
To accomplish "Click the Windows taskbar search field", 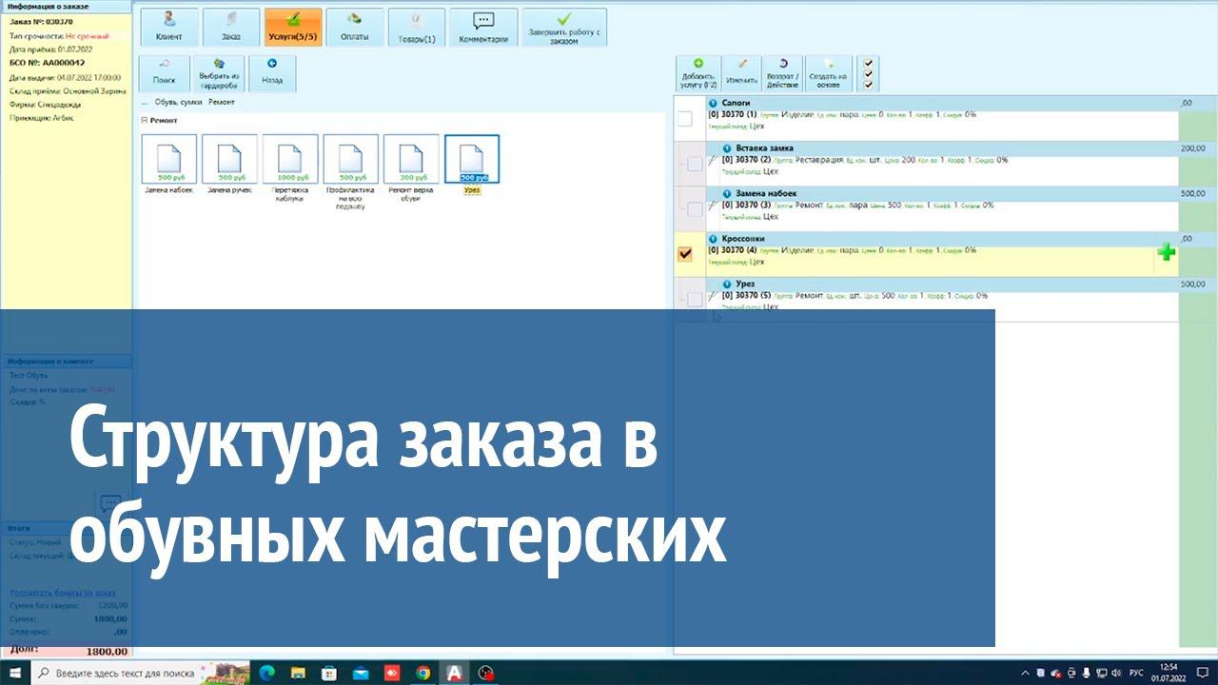I will (x=141, y=673).
